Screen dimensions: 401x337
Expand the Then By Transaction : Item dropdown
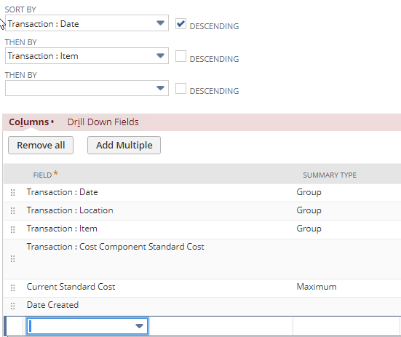point(87,56)
